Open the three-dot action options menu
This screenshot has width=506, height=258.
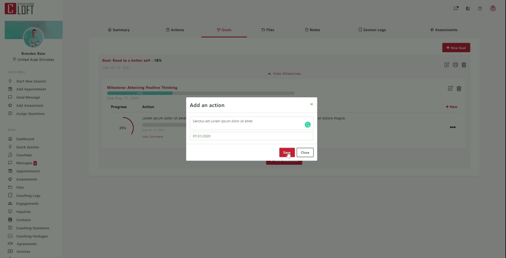point(453,127)
